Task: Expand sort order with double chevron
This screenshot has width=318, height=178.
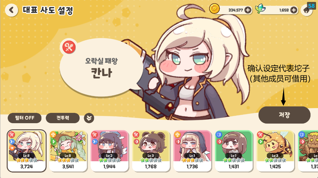Action: pyautogui.click(x=89, y=118)
